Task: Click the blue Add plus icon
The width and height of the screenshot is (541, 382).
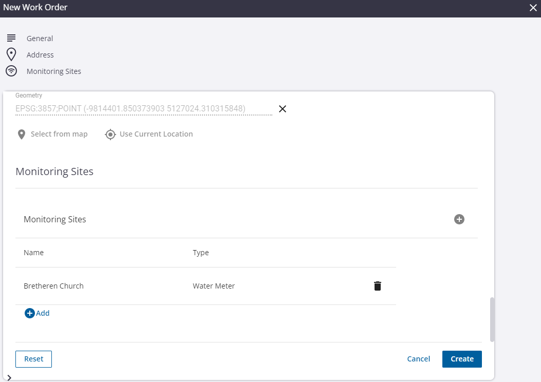Action: click(30, 313)
